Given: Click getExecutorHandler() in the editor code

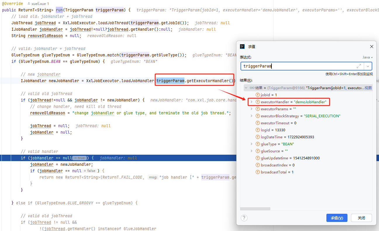Looking at the screenshot, I should [x=210, y=81].
